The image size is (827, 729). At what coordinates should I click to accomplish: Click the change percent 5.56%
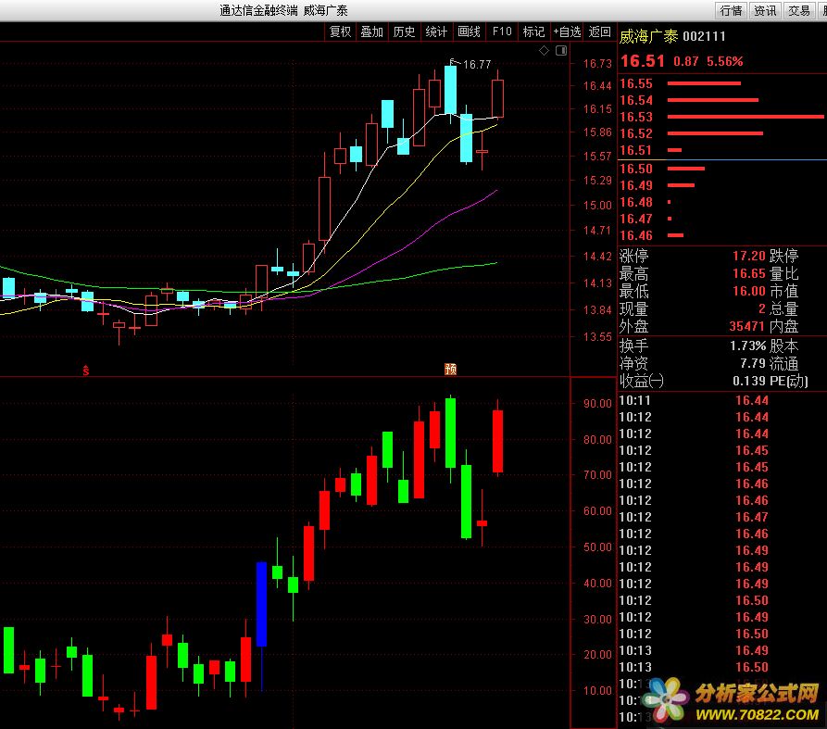(x=725, y=62)
